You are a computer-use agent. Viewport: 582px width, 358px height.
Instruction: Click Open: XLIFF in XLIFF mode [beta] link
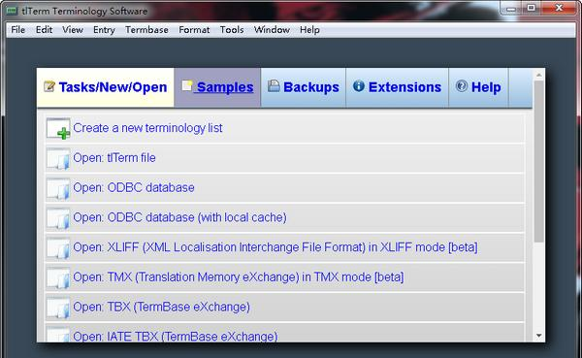pyautogui.click(x=275, y=247)
